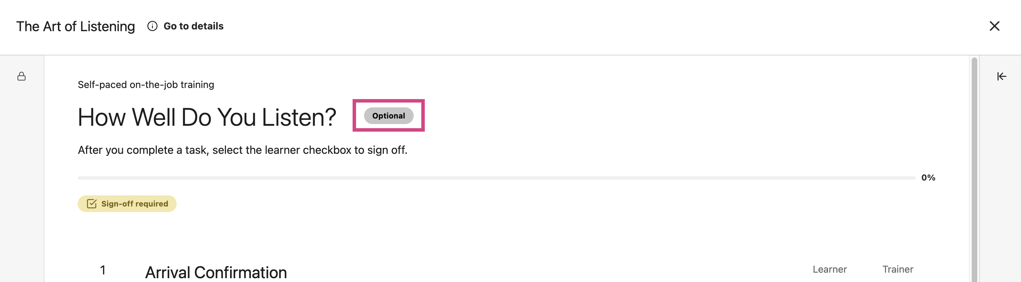Image resolution: width=1021 pixels, height=282 pixels.
Task: Collapse the side panel with arrow-to-bar icon
Action: [x=1001, y=76]
